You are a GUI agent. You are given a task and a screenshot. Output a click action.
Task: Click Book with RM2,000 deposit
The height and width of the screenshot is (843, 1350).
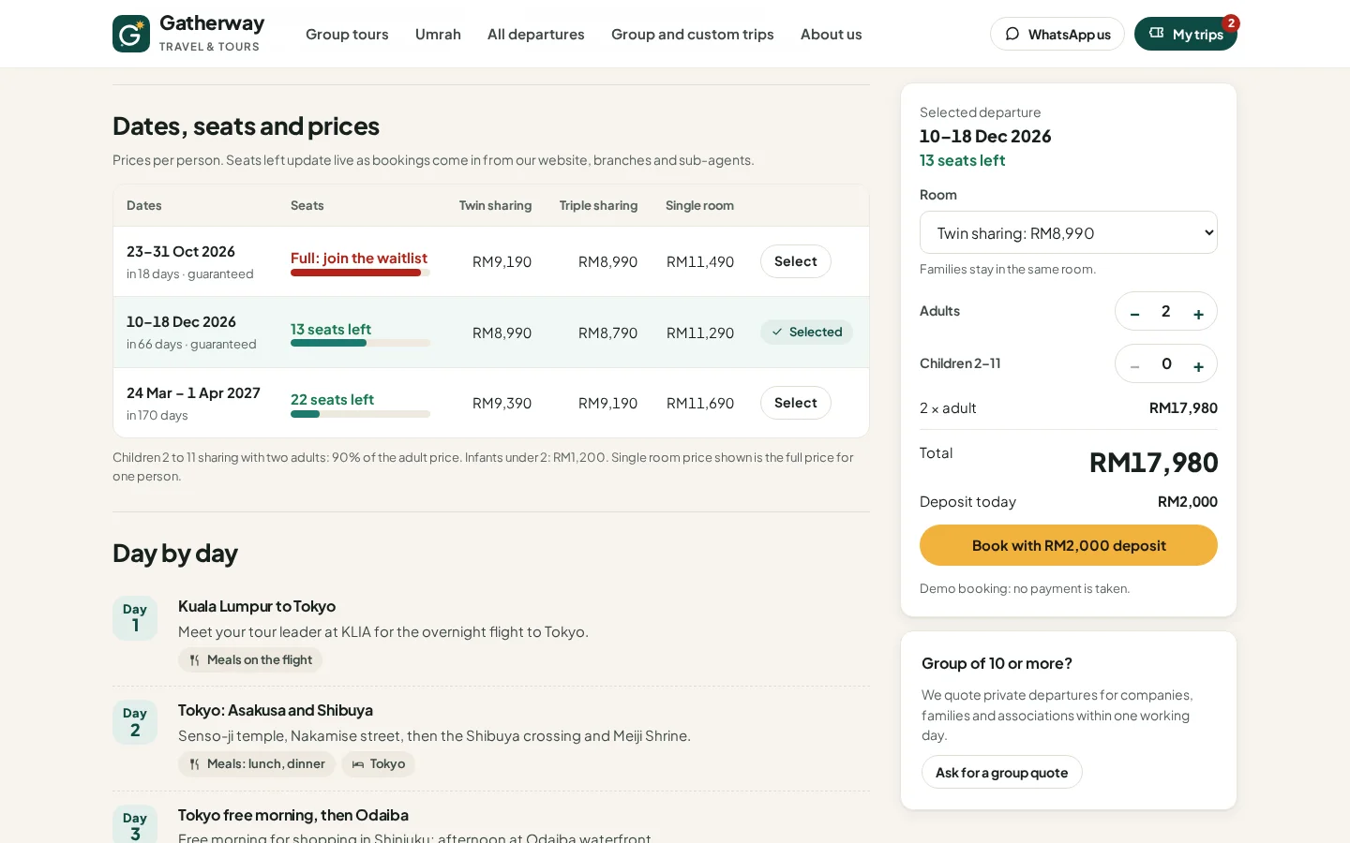coord(1069,545)
